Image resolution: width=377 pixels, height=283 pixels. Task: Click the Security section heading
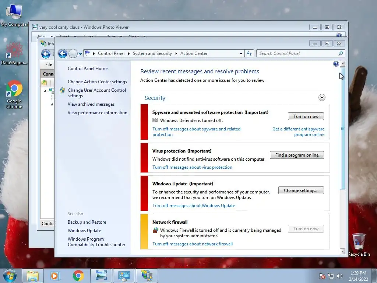tap(155, 98)
